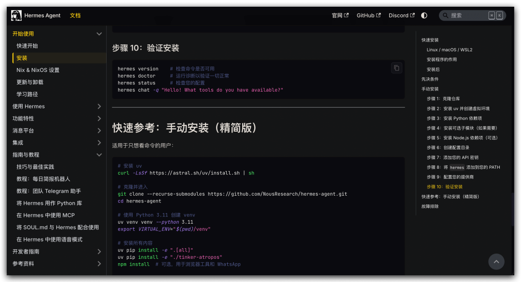
Task: Collapse the 指南与教程 sidebar section
Action: coord(99,155)
